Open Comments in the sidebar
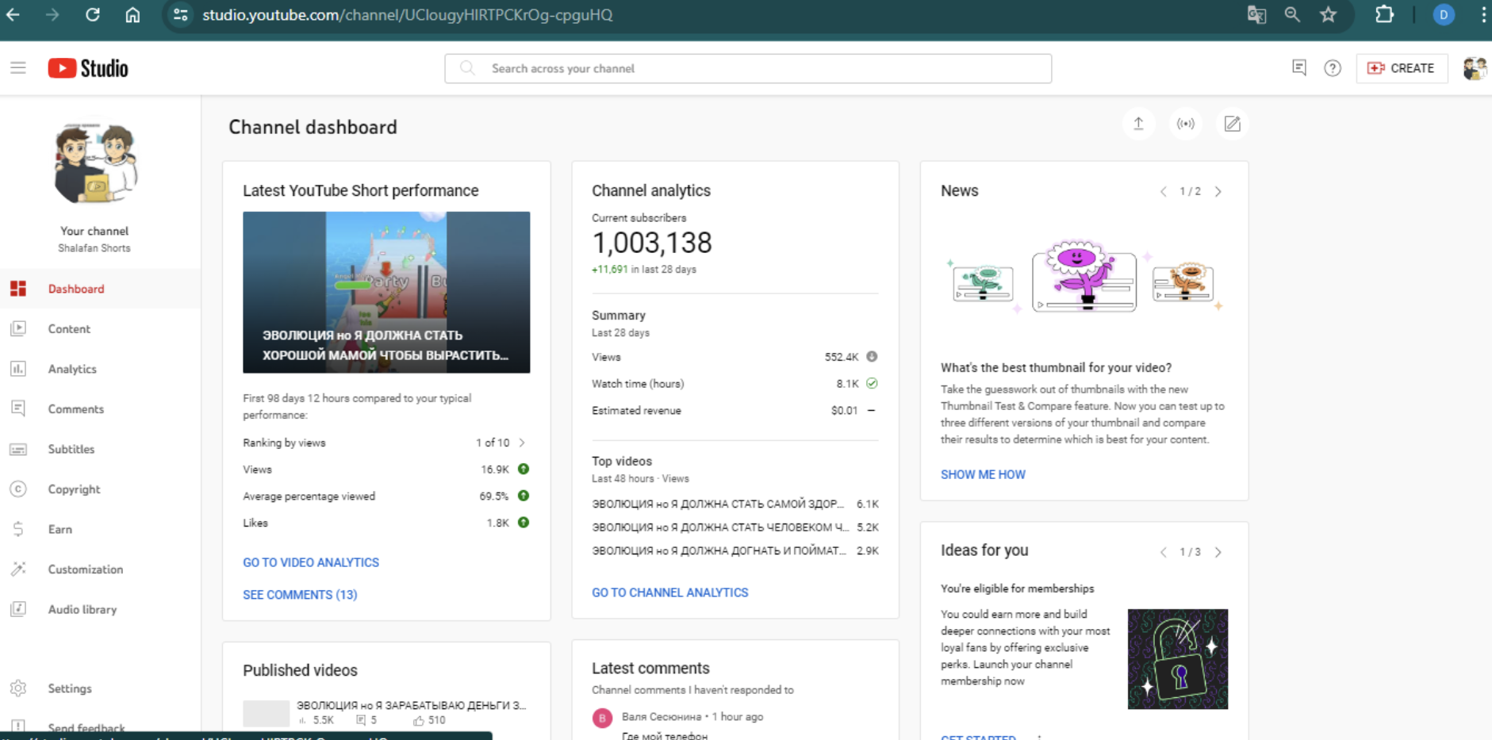This screenshot has width=1492, height=740. tap(100, 408)
